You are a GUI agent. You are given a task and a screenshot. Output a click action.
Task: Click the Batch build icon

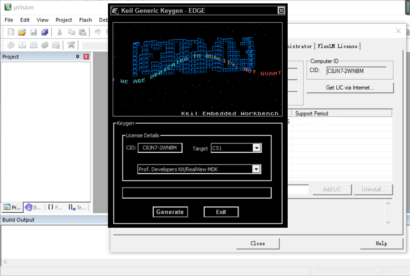[x=45, y=45]
